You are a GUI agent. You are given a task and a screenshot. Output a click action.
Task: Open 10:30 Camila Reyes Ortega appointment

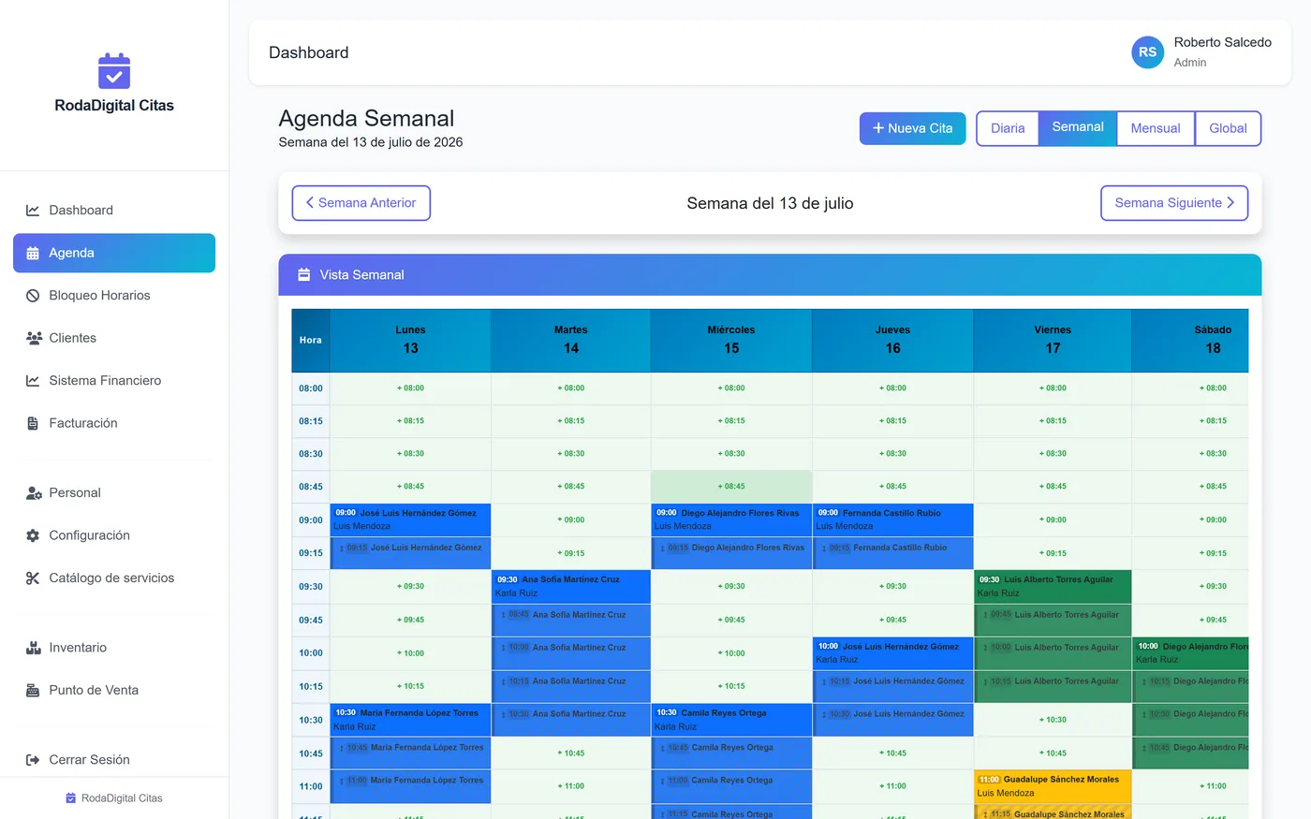pos(731,720)
